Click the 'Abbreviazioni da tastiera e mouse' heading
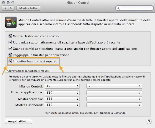This screenshot has width=155, height=128. tap(28, 71)
